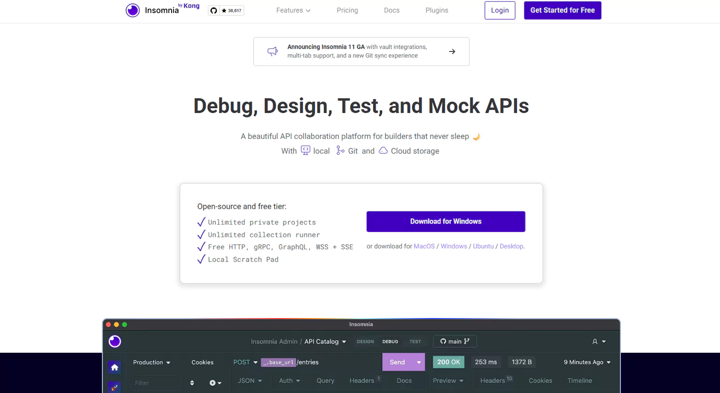Viewport: 720px width, 393px height.
Task: Click the Ubuntu download link
Action: [483, 246]
